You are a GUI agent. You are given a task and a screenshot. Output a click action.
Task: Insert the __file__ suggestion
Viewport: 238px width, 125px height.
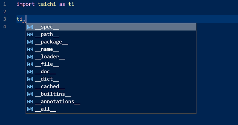point(111,64)
